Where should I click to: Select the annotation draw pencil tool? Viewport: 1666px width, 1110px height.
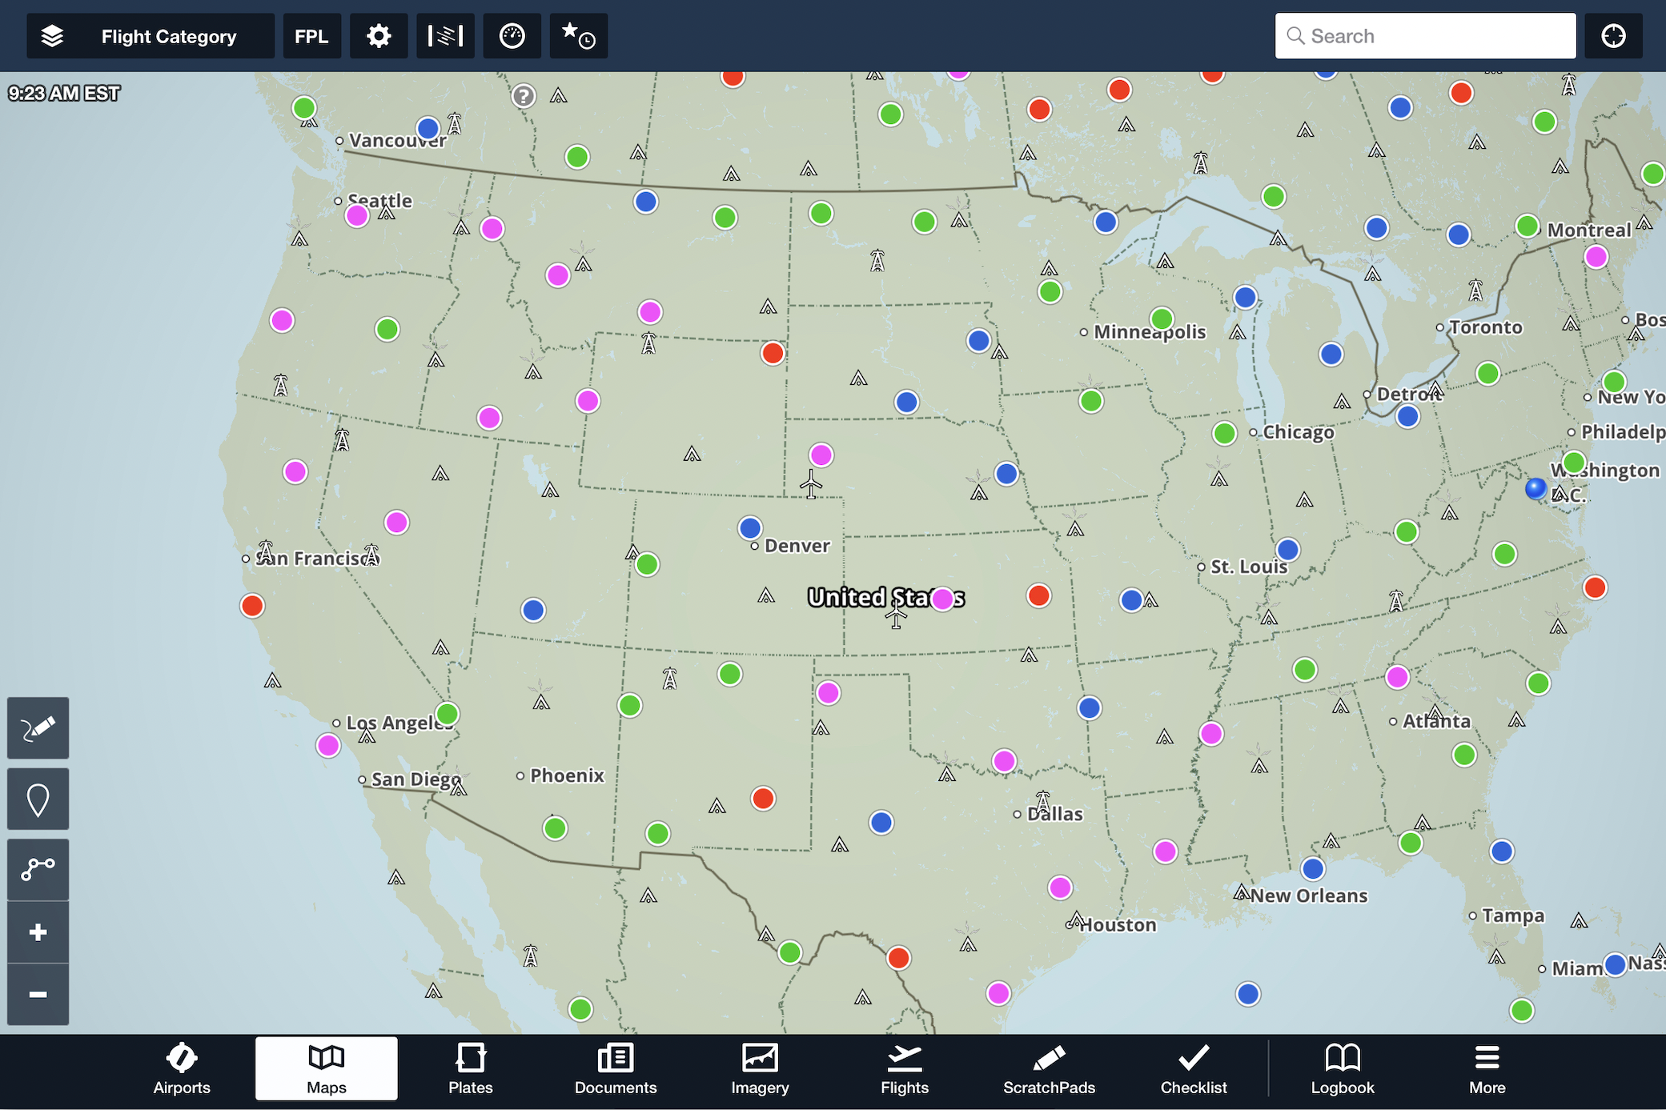tap(38, 727)
